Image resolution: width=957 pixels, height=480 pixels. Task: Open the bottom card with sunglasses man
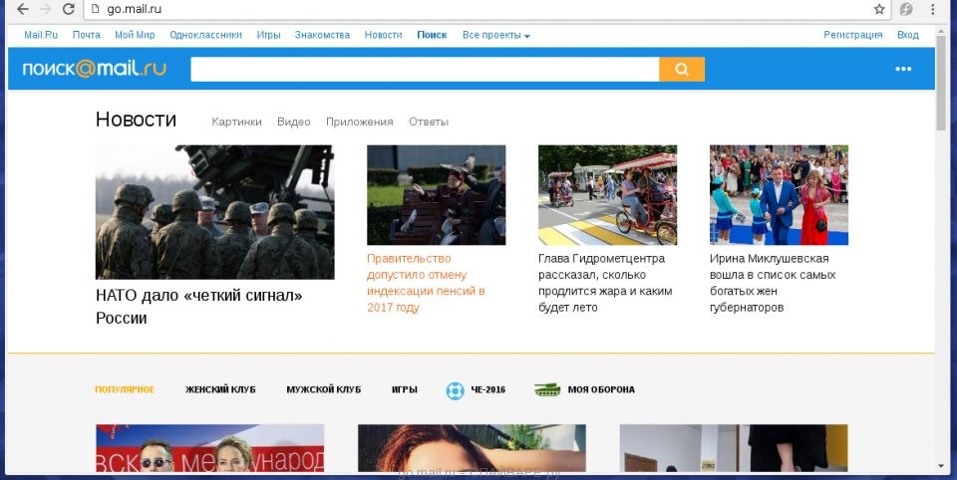click(210, 448)
